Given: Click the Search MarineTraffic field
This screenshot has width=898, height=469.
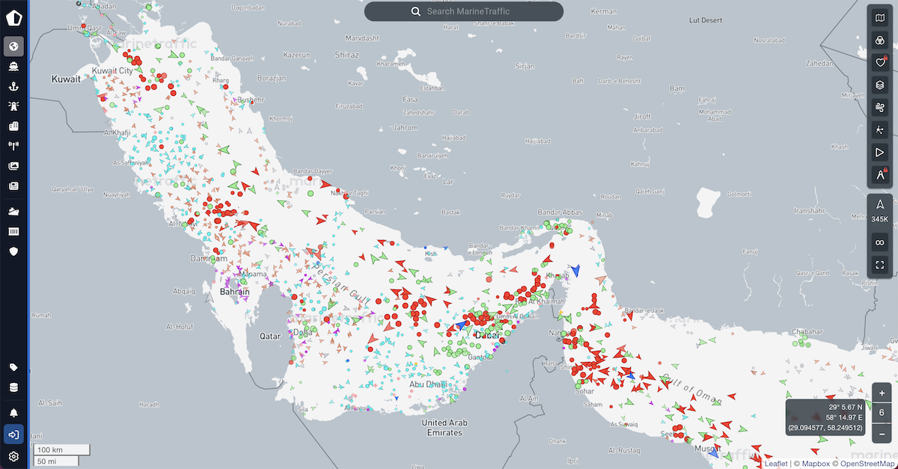Looking at the screenshot, I should (x=463, y=11).
